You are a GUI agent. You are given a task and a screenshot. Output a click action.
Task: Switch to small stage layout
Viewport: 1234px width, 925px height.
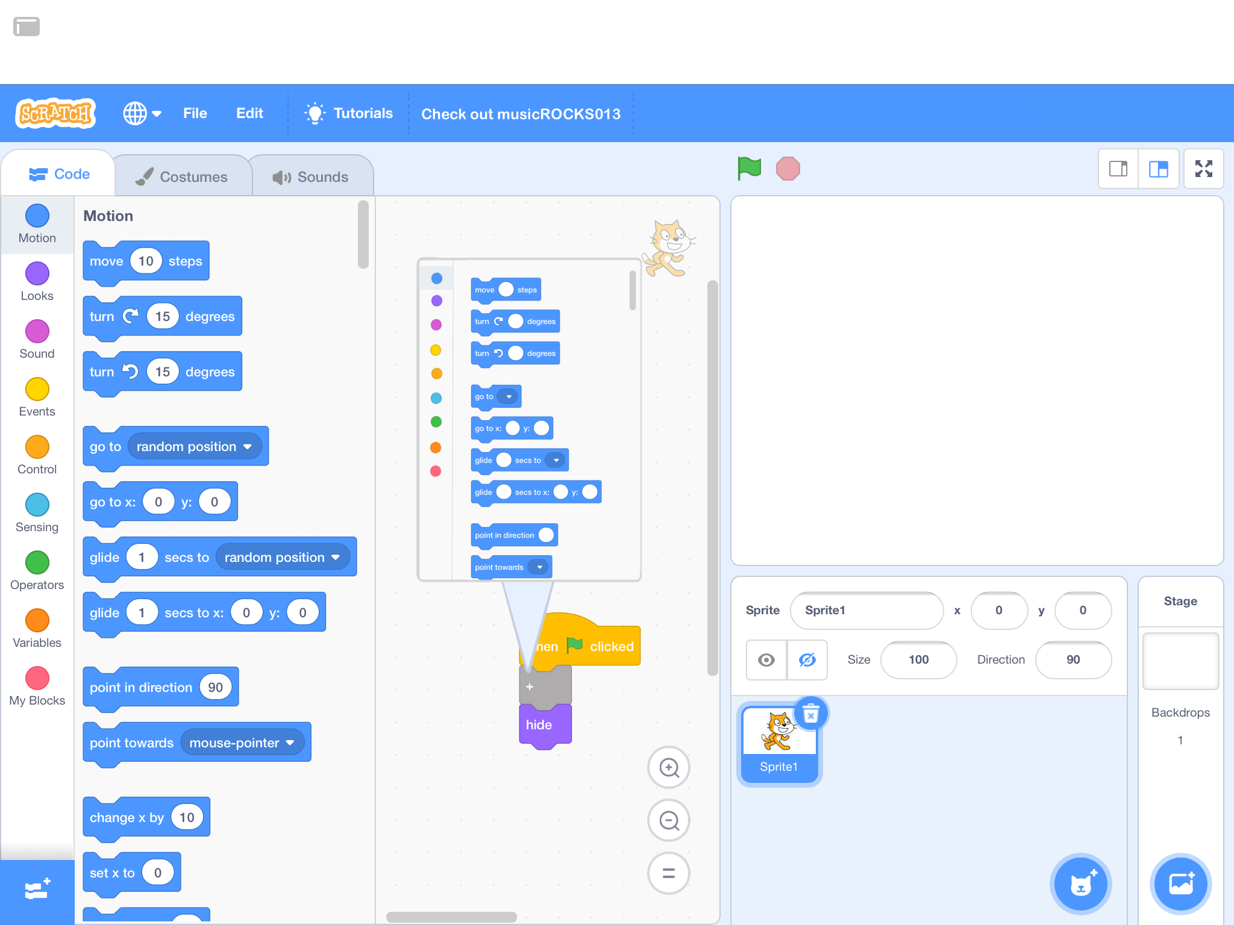1118,169
